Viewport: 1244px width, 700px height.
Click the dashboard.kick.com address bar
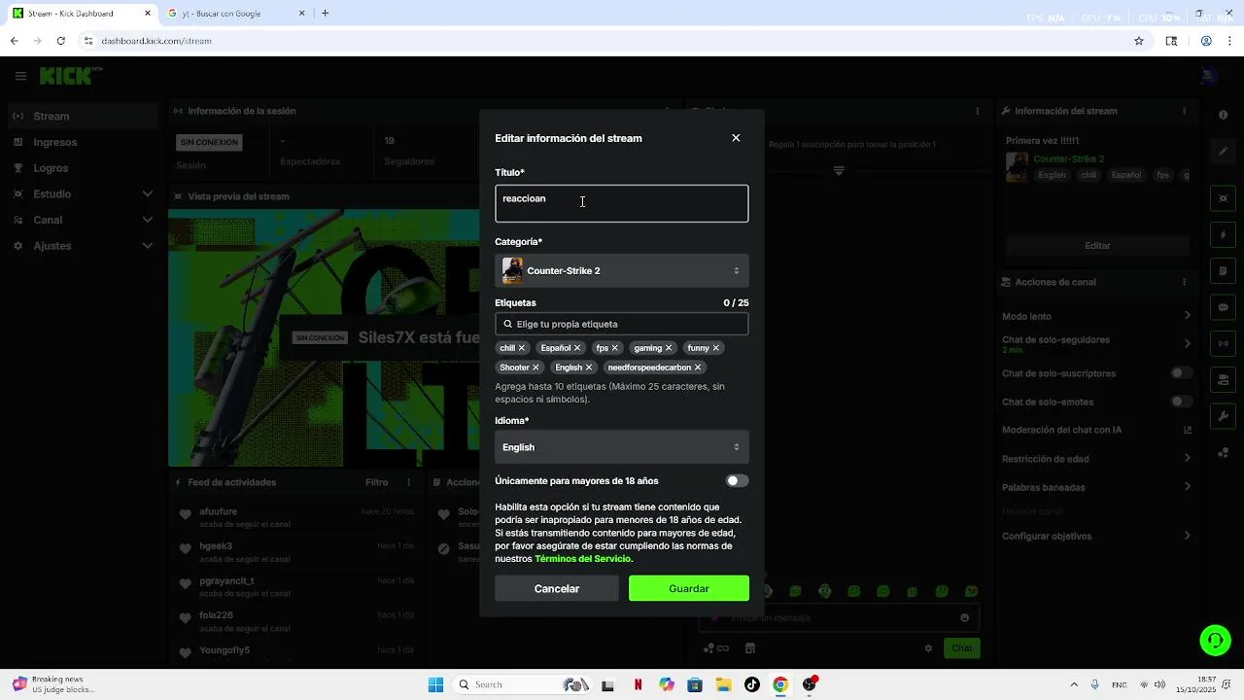[x=603, y=41]
